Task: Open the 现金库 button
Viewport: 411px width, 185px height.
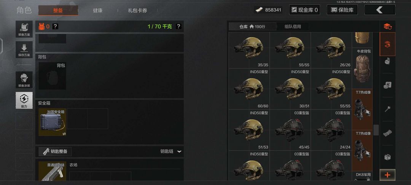Action: pos(304,10)
